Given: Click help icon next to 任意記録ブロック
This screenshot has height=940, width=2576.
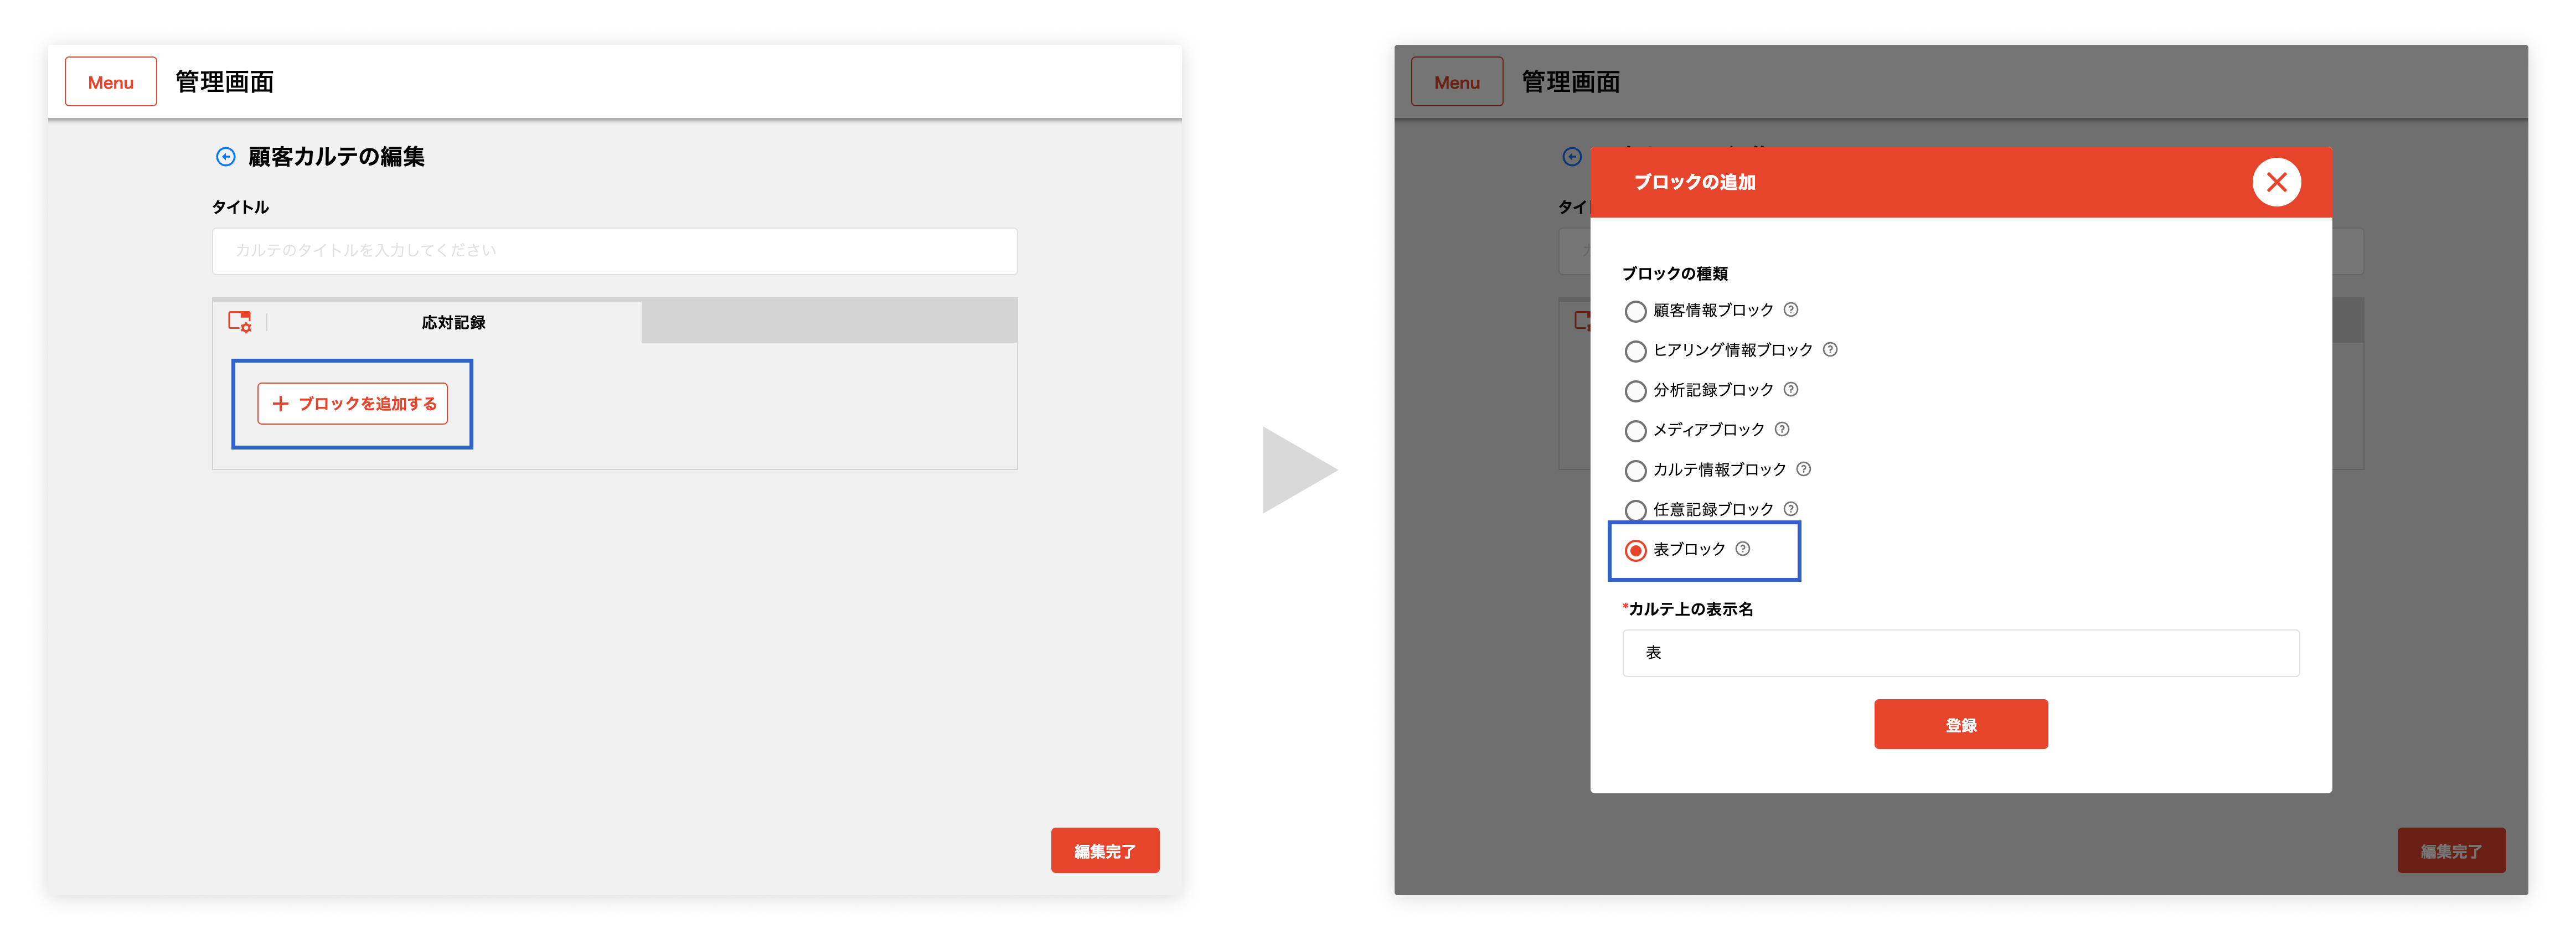Looking at the screenshot, I should (1791, 509).
